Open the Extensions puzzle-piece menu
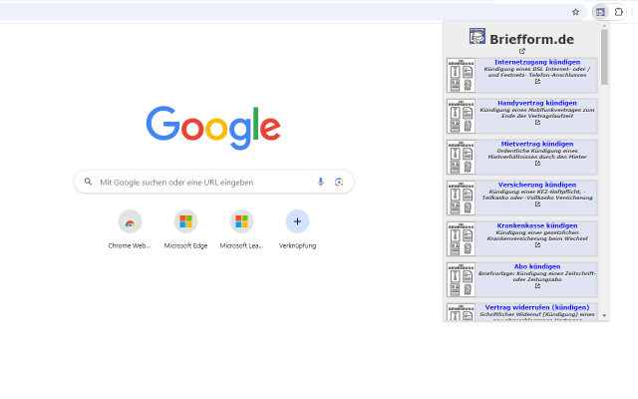The image size is (638, 399). pos(618,12)
